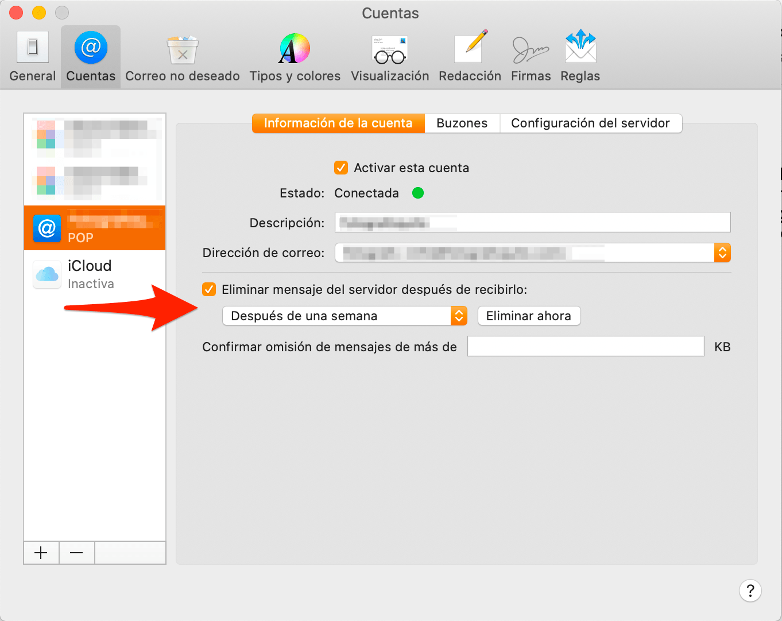
Task: Open the Después de una semana dropdown
Action: [344, 316]
